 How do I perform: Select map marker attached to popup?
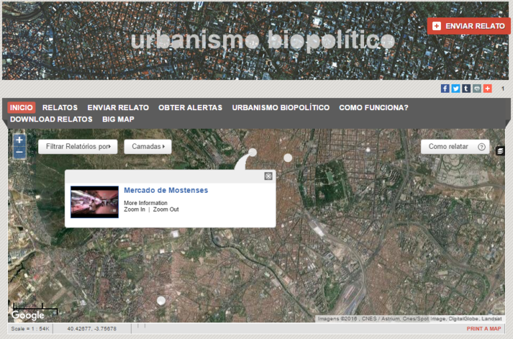(252, 152)
